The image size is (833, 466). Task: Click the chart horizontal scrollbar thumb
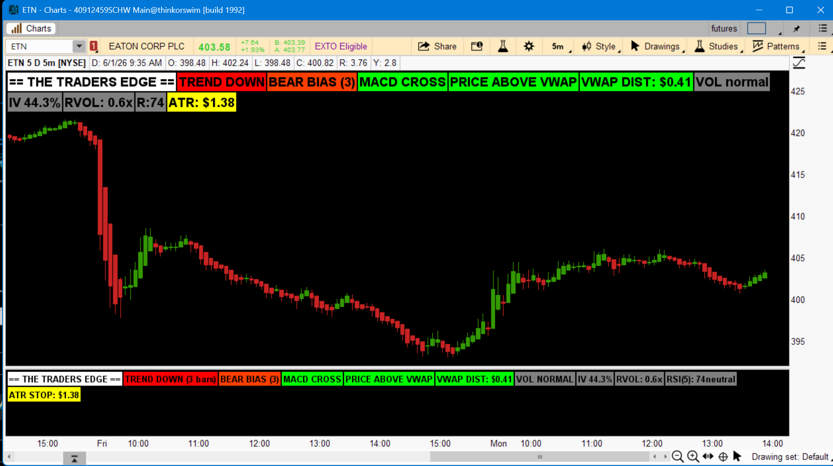click(539, 457)
